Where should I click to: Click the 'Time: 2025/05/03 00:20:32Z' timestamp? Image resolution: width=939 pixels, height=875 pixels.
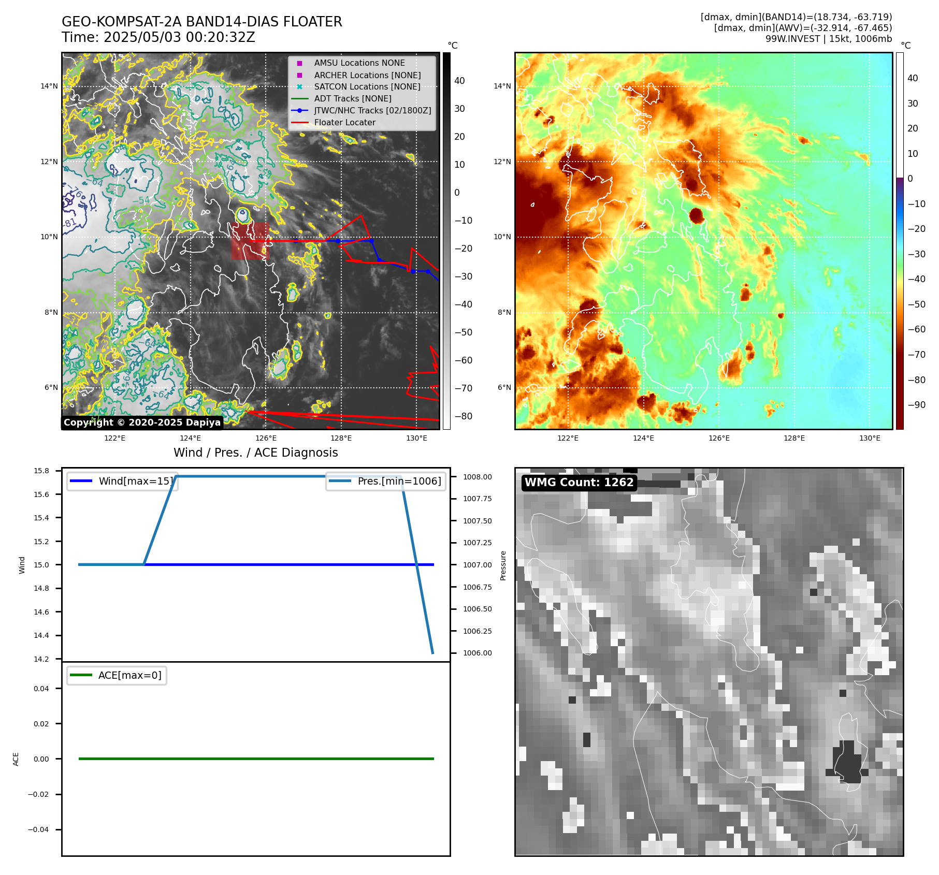(x=158, y=37)
